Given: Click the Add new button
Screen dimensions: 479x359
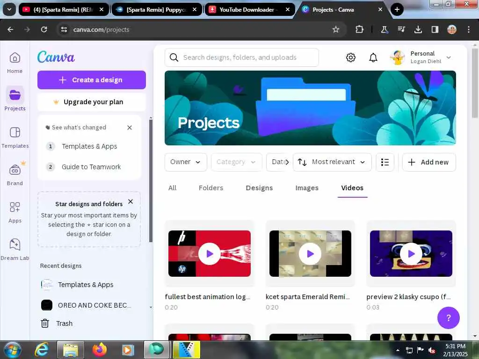Looking at the screenshot, I should click(429, 162).
